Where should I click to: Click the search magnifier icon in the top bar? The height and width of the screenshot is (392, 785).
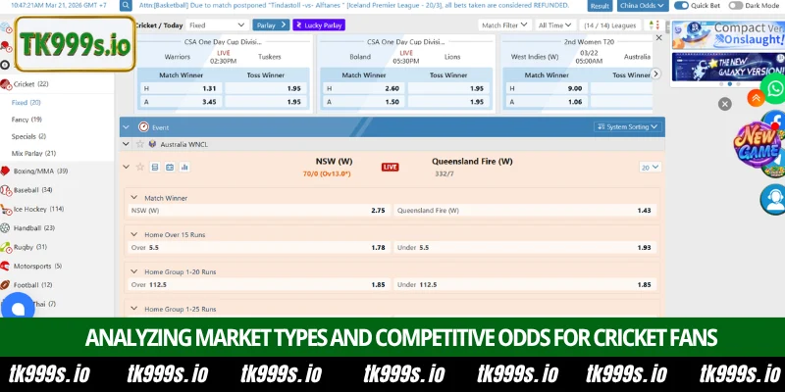[x=126, y=6]
